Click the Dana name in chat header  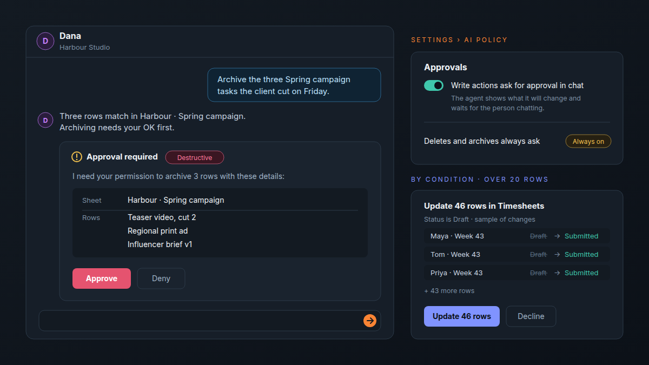click(x=70, y=36)
